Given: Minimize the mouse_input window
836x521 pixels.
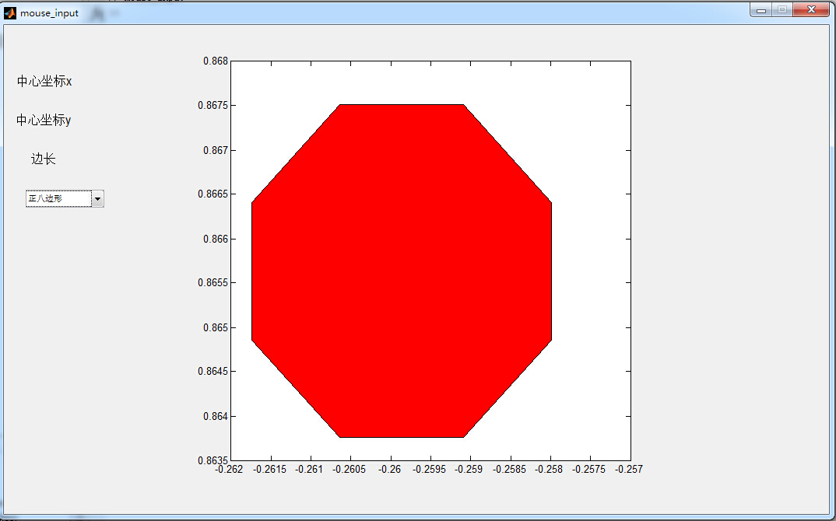Looking at the screenshot, I should click(x=761, y=9).
